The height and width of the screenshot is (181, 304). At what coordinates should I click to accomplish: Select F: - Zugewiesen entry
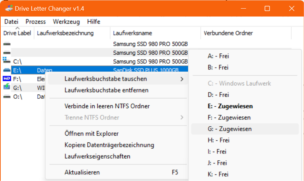229,118
